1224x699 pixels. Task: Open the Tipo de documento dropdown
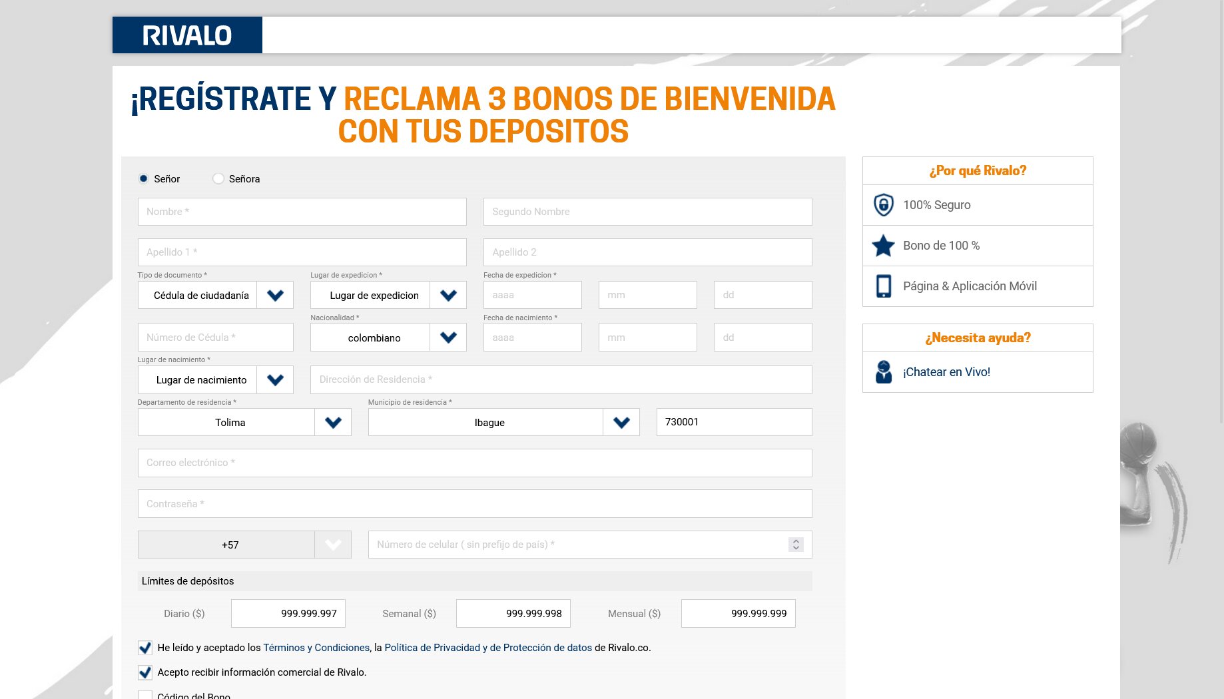215,295
